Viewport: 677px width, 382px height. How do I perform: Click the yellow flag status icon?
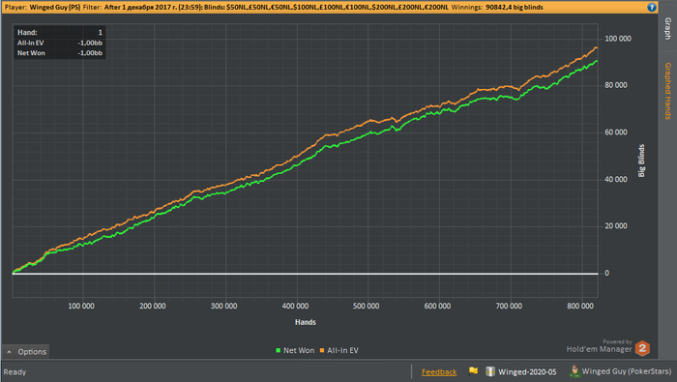473,370
